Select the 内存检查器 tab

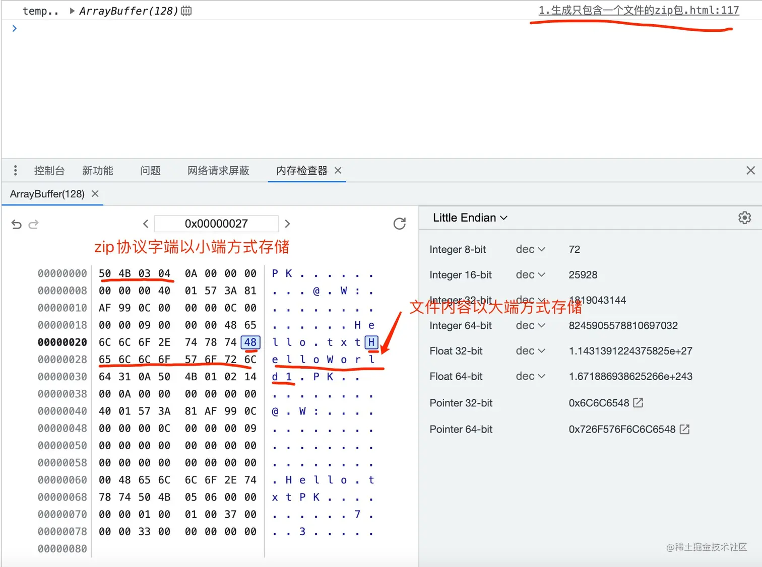point(301,171)
